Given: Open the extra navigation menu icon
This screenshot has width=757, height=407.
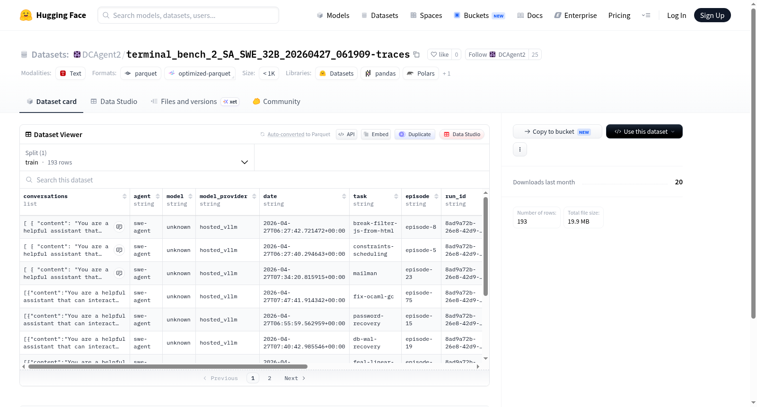Looking at the screenshot, I should coord(646,15).
